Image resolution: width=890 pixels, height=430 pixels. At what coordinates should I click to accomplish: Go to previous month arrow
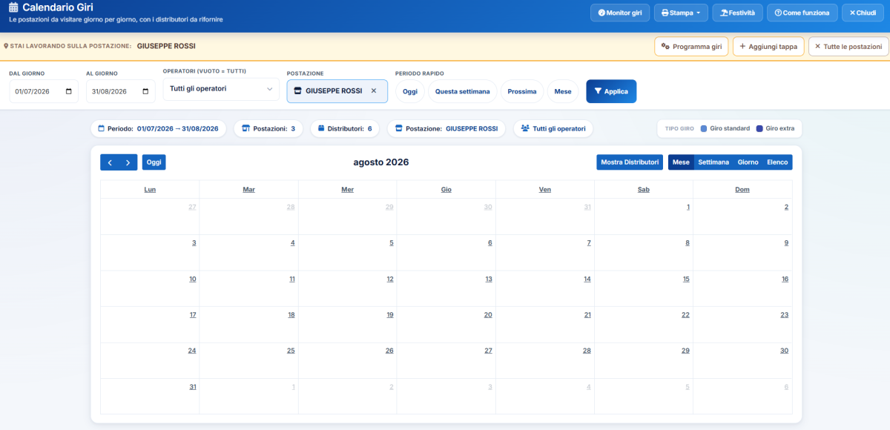point(110,162)
